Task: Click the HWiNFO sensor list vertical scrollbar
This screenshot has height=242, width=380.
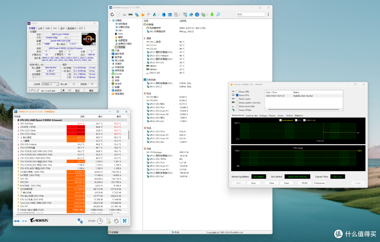Action: [128, 135]
